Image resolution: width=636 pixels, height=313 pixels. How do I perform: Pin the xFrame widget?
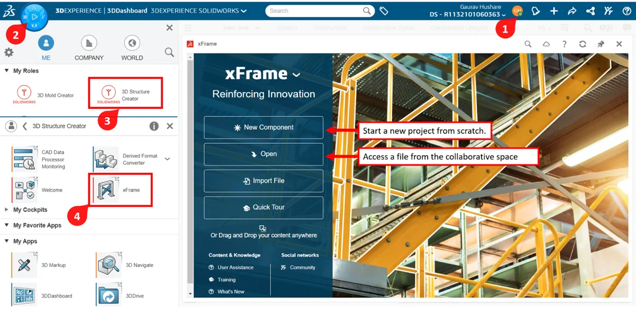pyautogui.click(x=600, y=44)
